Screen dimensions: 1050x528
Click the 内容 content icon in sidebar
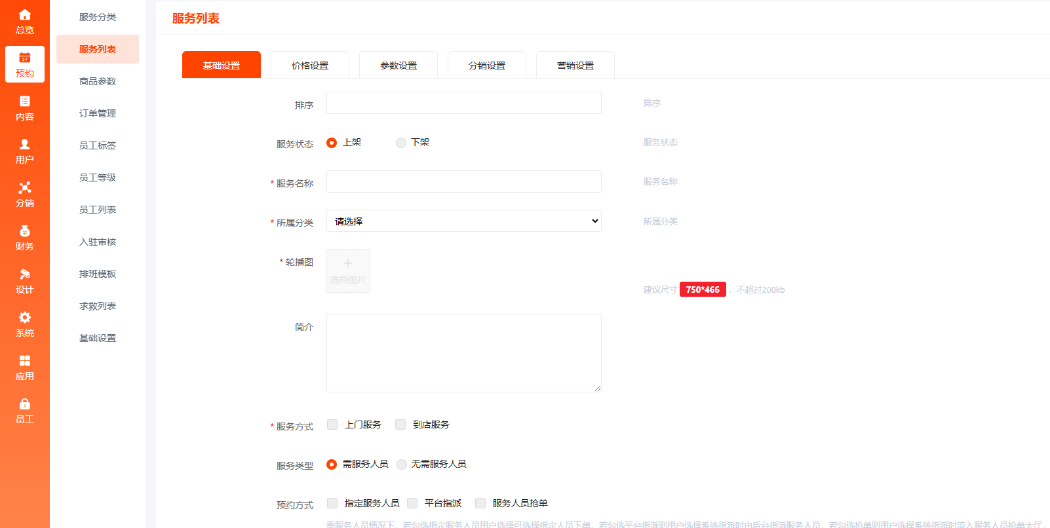[x=24, y=102]
